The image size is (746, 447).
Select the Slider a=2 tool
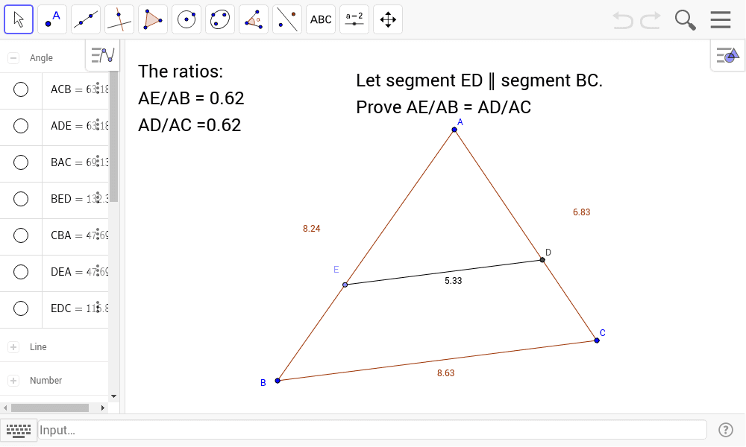coord(354,19)
